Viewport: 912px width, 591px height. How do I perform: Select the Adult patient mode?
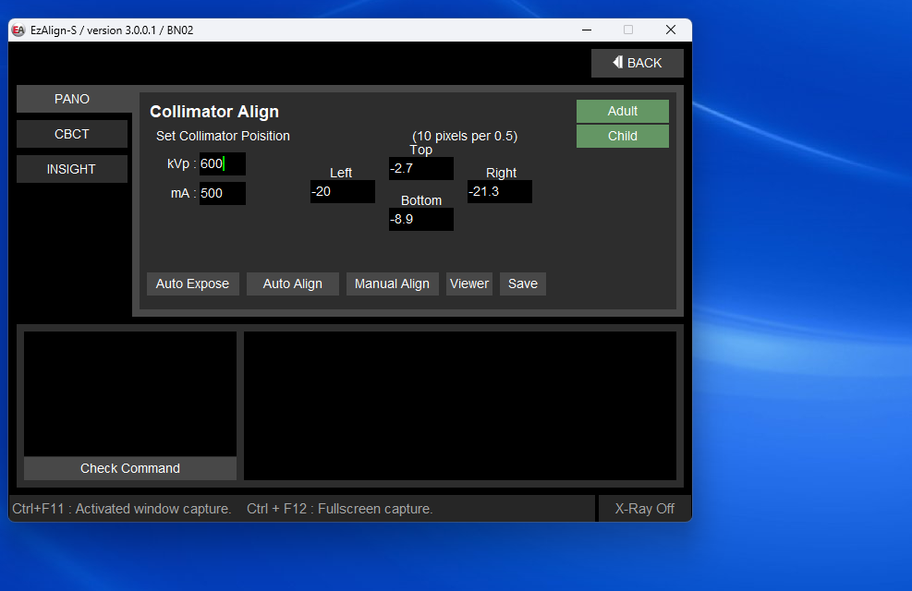[622, 111]
